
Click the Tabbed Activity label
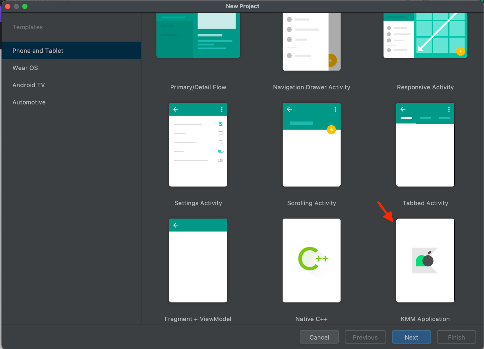[x=425, y=203]
